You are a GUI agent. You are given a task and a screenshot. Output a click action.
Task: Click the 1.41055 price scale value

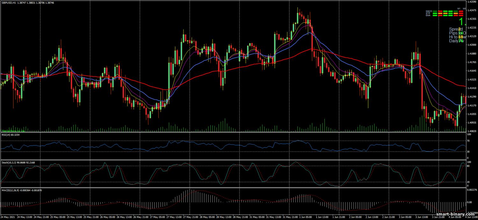coord(472,114)
